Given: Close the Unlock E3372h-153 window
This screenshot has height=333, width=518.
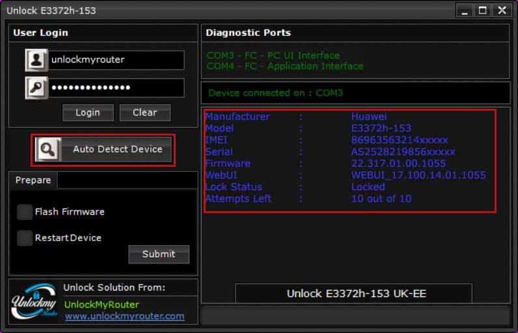Looking at the screenshot, I should tap(502, 11).
